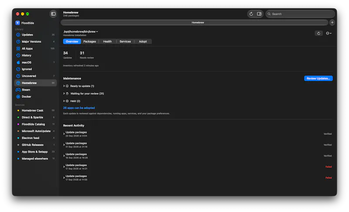Toggle the inspector panel icon in title bar
349x212 pixels.
point(259,14)
